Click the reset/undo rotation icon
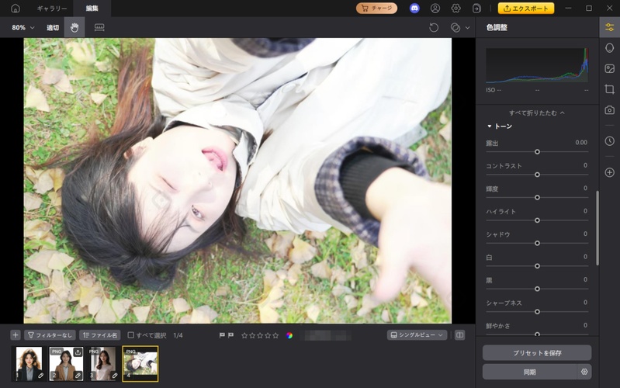The height and width of the screenshot is (388, 620). point(434,27)
